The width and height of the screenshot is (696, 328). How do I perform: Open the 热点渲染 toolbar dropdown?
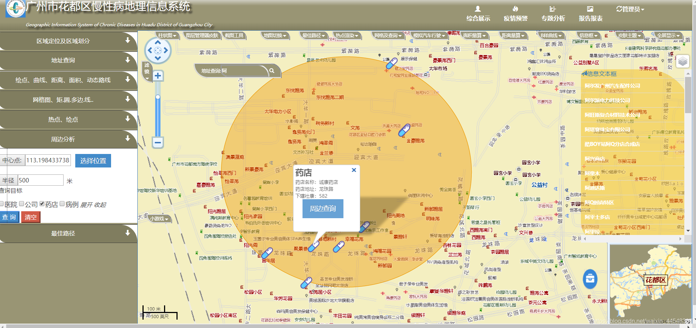click(x=347, y=35)
